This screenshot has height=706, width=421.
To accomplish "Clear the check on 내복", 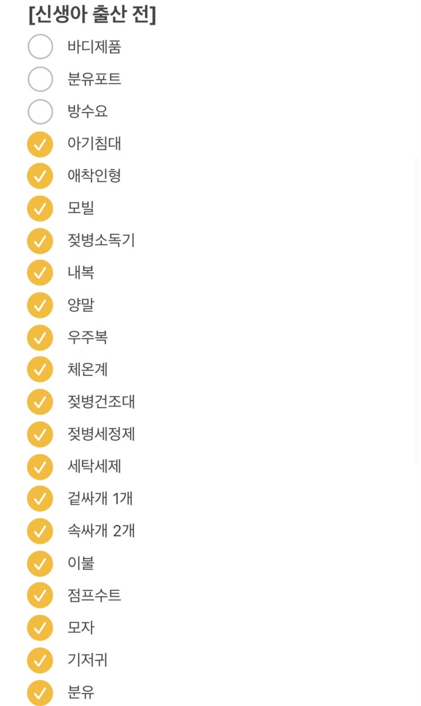I will pos(40,273).
